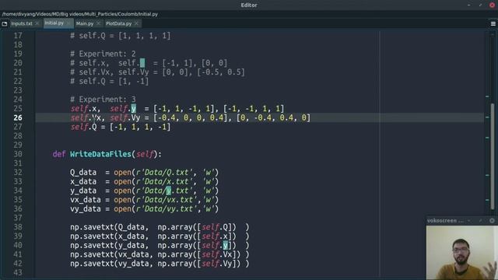The height and width of the screenshot is (280, 498).
Task: Click the editor vertical scrollbar handle
Action: [493, 157]
